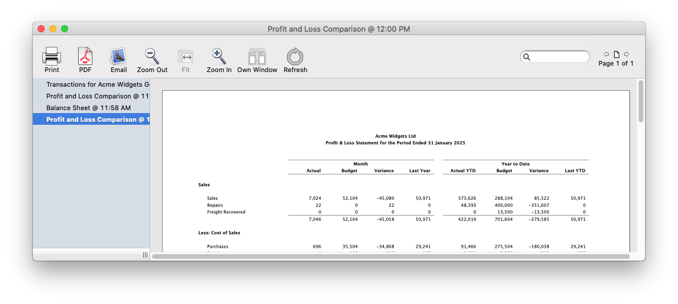Click 'Profit & Loss Statement' subtitle
This screenshot has width=678, height=304.
coord(395,143)
